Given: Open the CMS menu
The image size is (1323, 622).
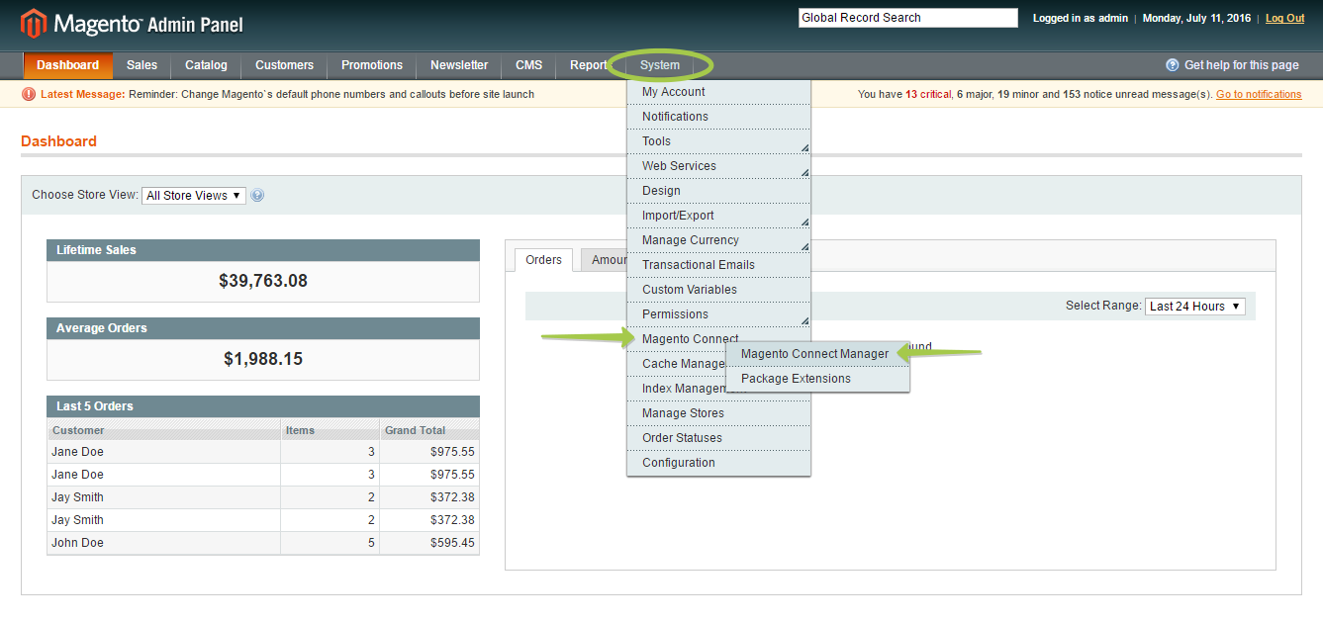Looking at the screenshot, I should (x=529, y=65).
